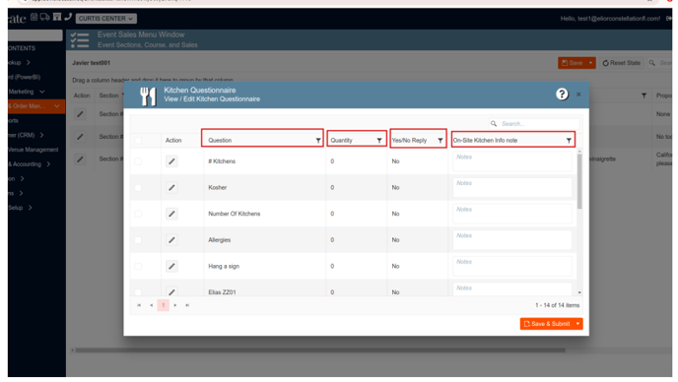Click the Question column header
The image size is (678, 382).
[220, 141]
